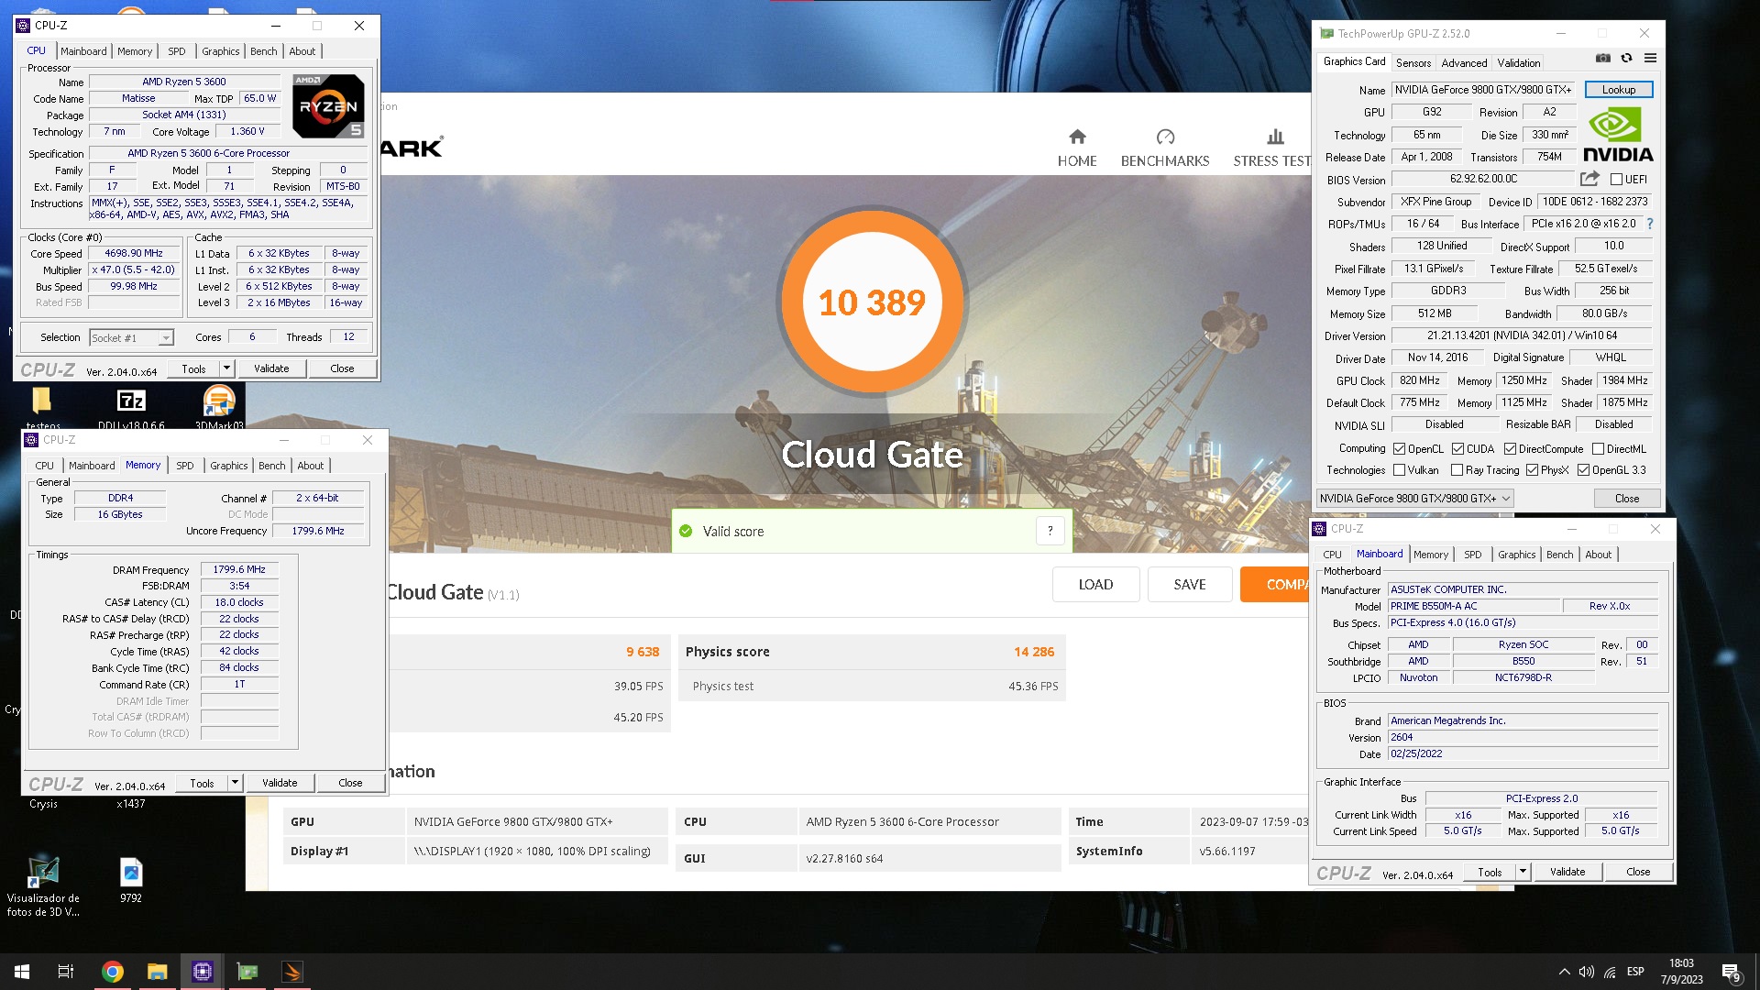Click ESP language indicator in tray
Image resolution: width=1760 pixels, height=990 pixels.
[1635, 972]
